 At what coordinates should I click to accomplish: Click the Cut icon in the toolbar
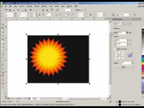[x=18, y=10]
